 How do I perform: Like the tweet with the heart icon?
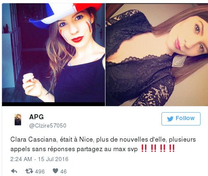coord(55,171)
